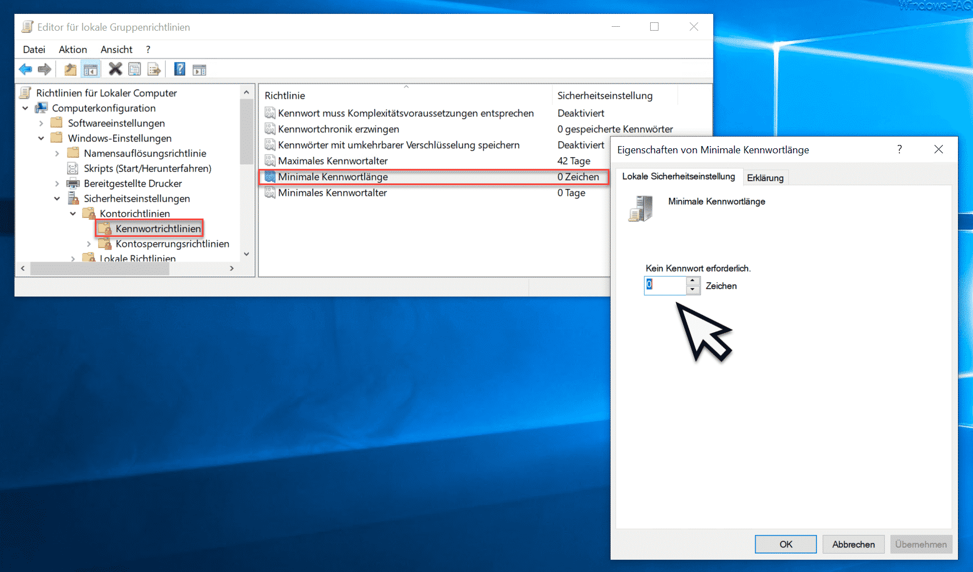973x572 pixels.
Task: Expand the Softwareeinstellungen node
Action: click(x=41, y=123)
